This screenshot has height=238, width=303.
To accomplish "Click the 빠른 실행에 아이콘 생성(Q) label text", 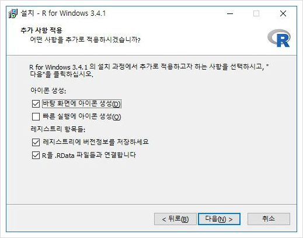I will point(82,116).
